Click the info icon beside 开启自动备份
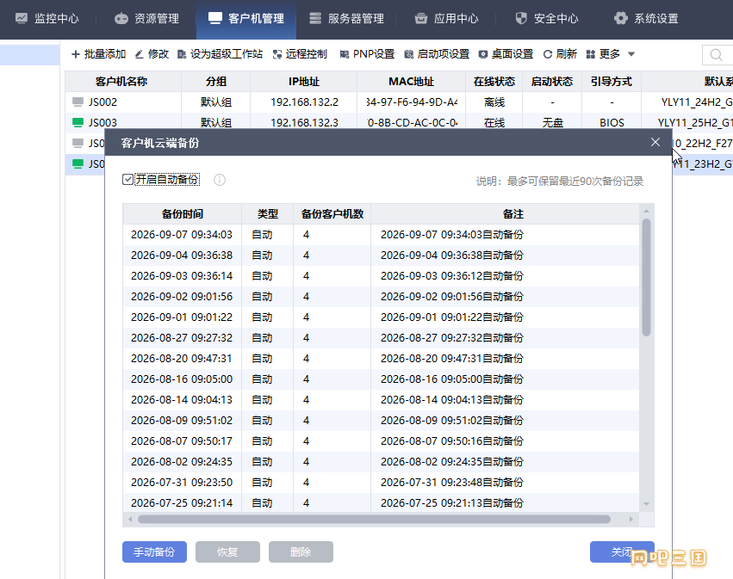This screenshot has height=579, width=733. [220, 180]
